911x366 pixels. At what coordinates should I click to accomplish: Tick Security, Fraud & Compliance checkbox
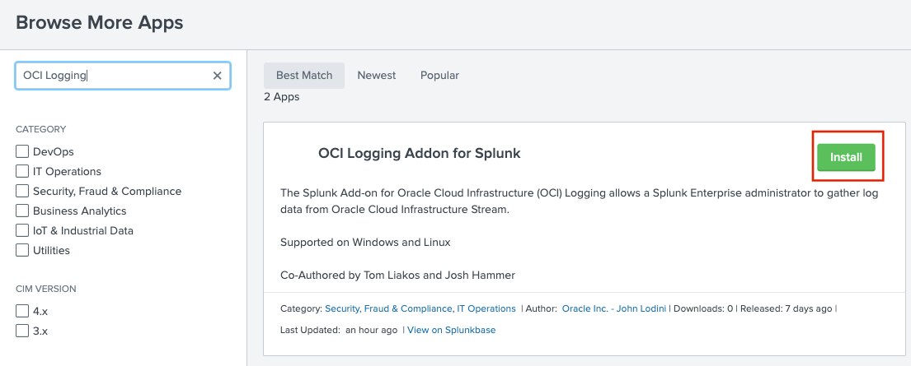(x=23, y=192)
